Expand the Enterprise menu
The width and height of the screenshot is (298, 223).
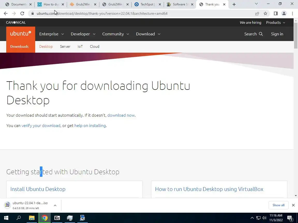click(x=51, y=34)
